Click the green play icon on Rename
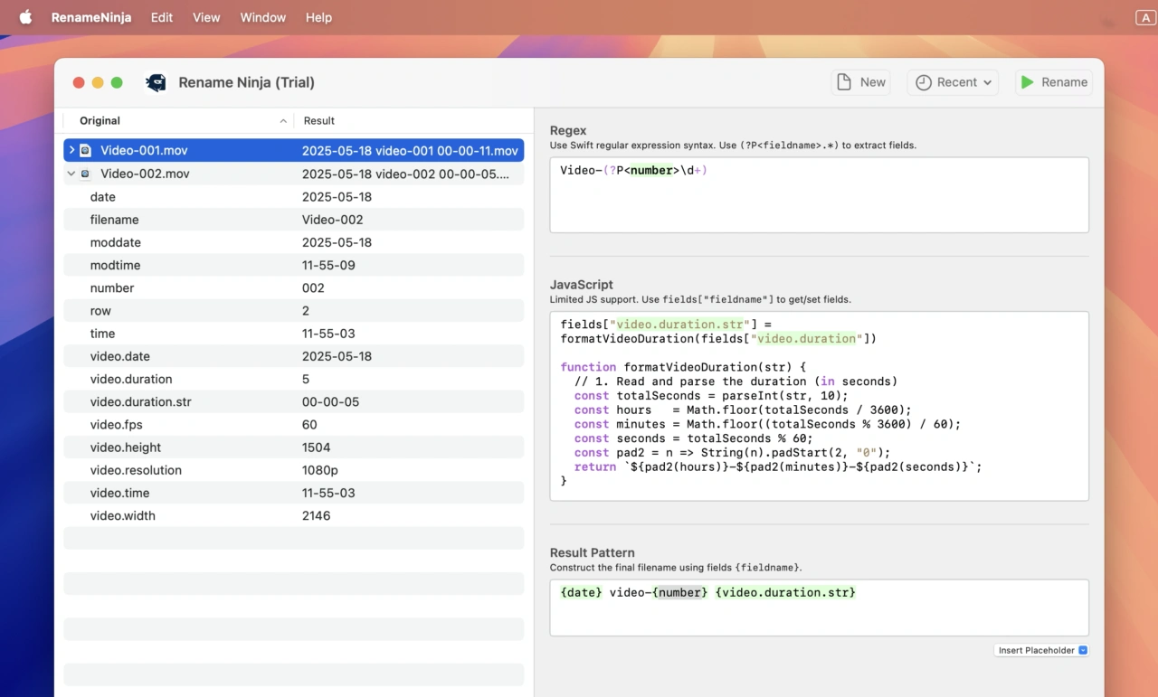 tap(1027, 82)
